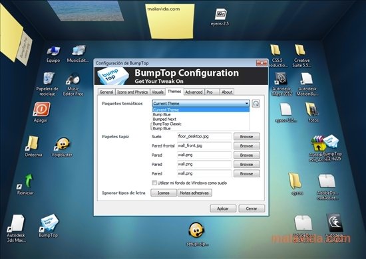Select the Autodesk Maya 2012 shortcut
This screenshot has width=366, height=259.
[x=281, y=79]
